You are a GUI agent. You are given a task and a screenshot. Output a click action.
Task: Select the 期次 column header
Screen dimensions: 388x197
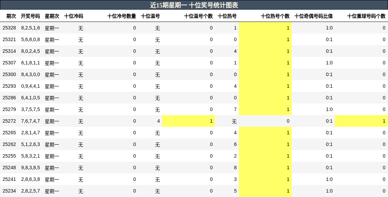11,16
